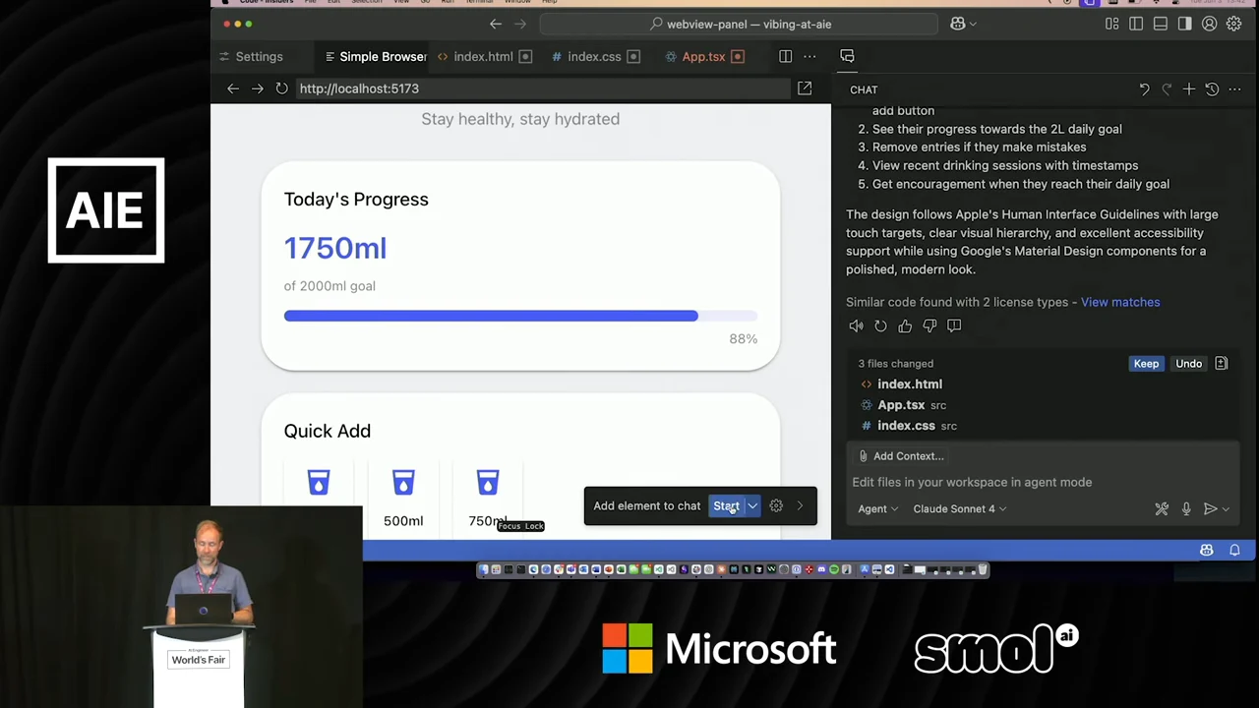Image resolution: width=1259 pixels, height=708 pixels.
Task: Go back using title bar back arrow
Action: coord(496,24)
